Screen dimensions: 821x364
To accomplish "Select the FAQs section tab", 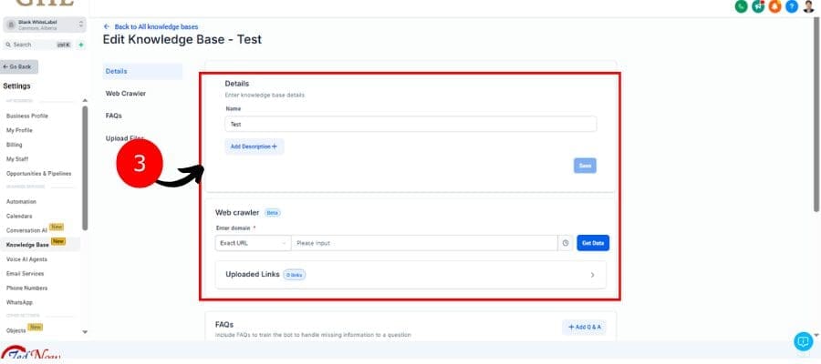I will tap(114, 116).
